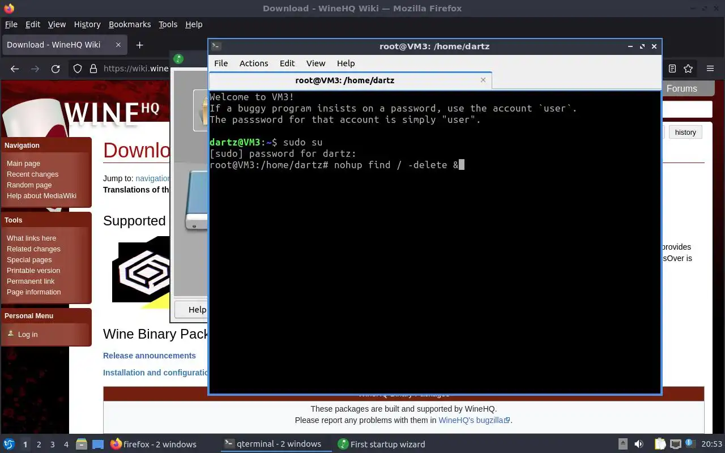Viewport: 725px width, 453px height.
Task: Open terminal File menu
Action: (x=221, y=63)
